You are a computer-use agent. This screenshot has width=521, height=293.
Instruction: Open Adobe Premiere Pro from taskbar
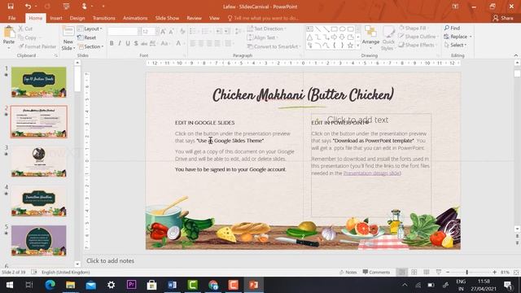(x=132, y=285)
